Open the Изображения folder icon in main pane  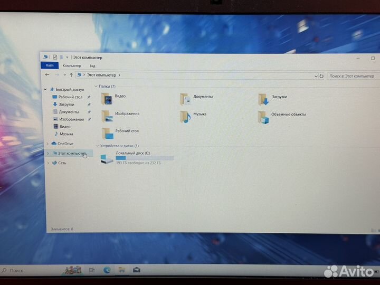(107, 116)
